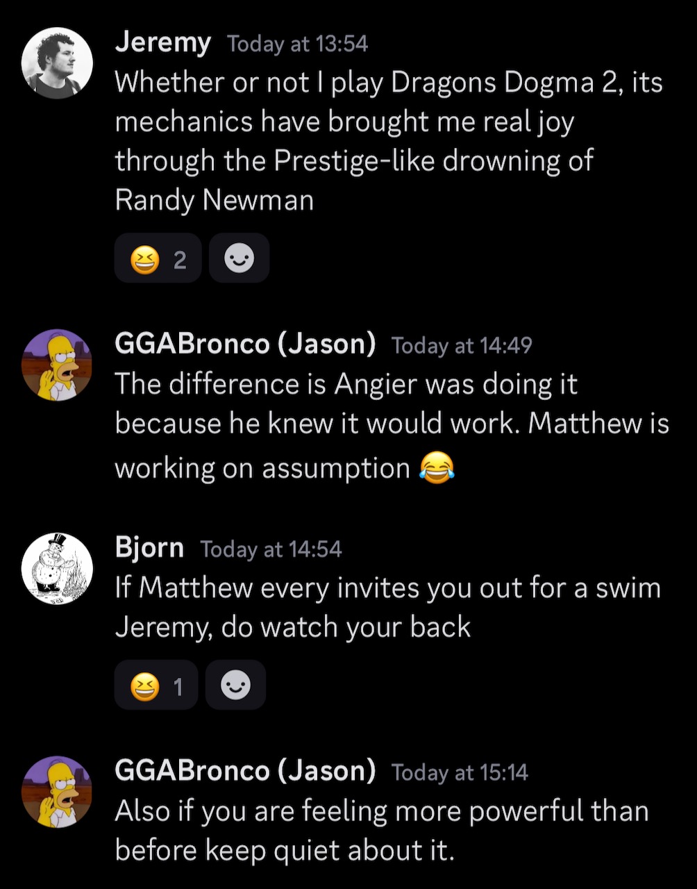Screen dimensions: 697x889
Task: Tap the Homer avatar on the 14:49 message
Action: point(57,365)
